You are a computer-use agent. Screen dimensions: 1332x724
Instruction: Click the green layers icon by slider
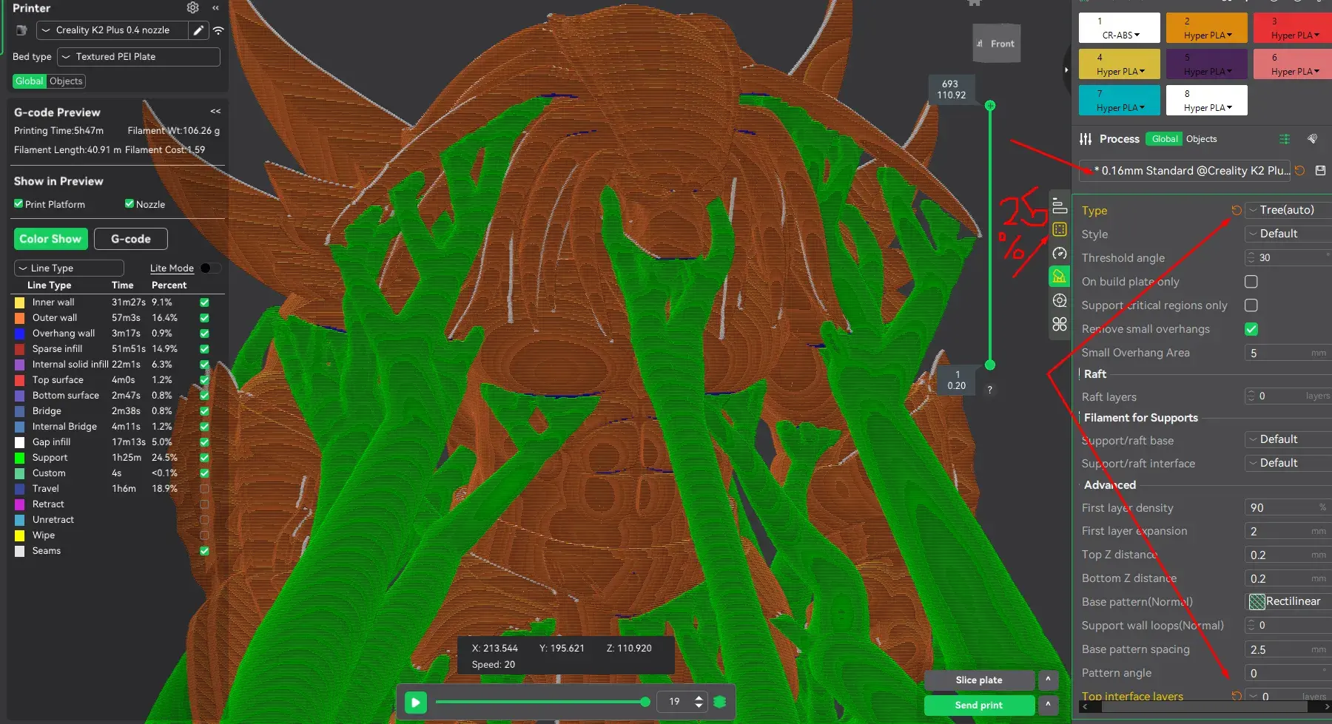pos(720,702)
